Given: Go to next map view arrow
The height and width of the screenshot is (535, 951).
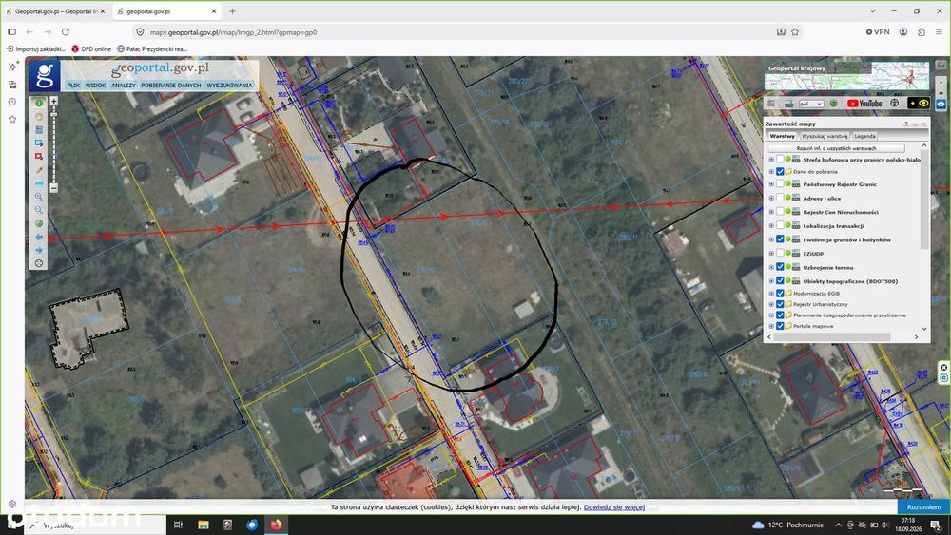Looking at the screenshot, I should (x=39, y=250).
